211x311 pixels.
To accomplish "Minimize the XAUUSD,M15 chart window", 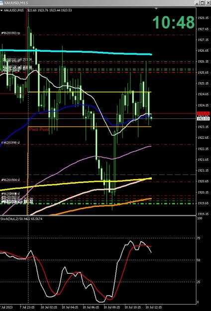I will click(197, 2).
